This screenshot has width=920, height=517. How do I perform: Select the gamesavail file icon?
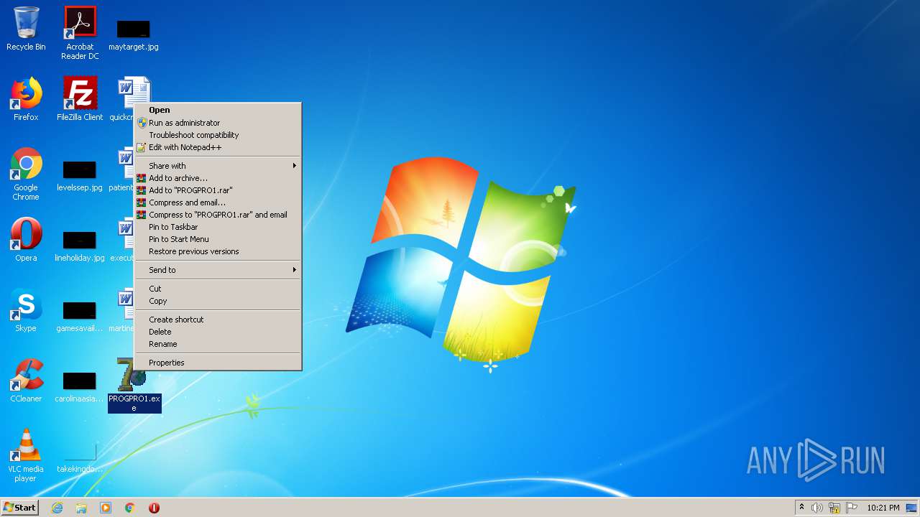pos(80,315)
